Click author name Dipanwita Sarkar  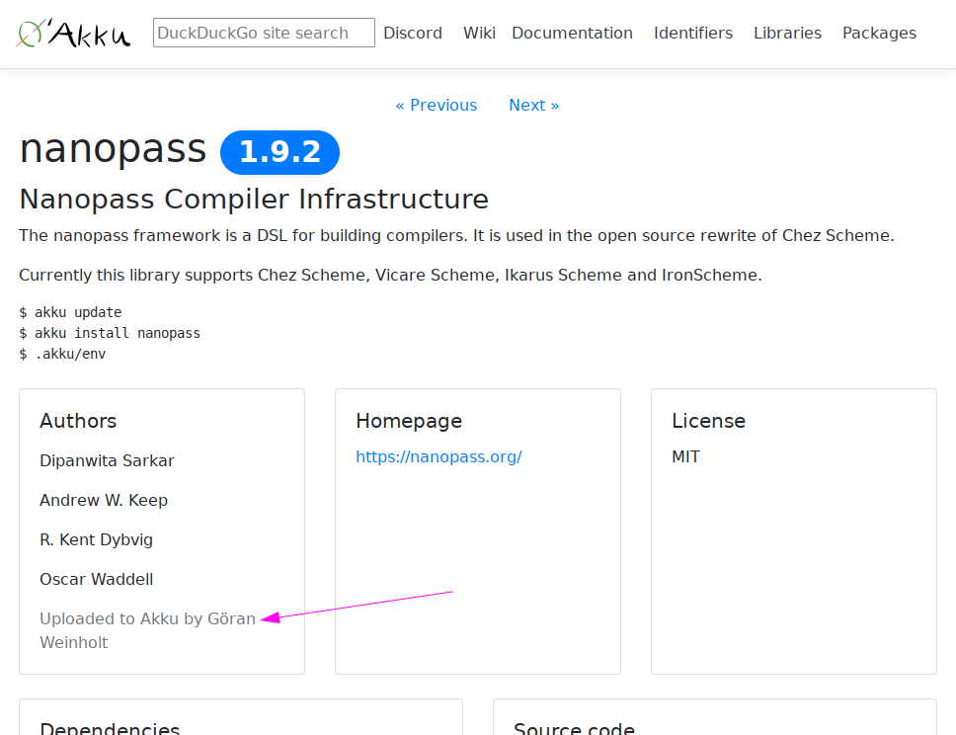[107, 460]
